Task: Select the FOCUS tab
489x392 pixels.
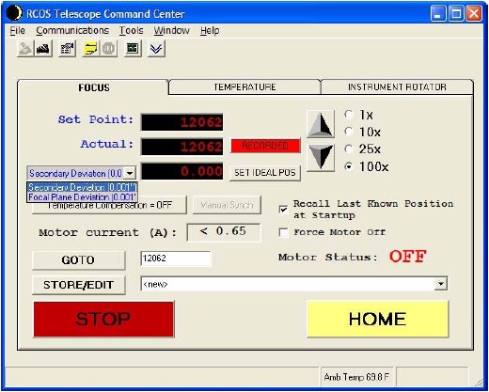Action: pos(93,87)
